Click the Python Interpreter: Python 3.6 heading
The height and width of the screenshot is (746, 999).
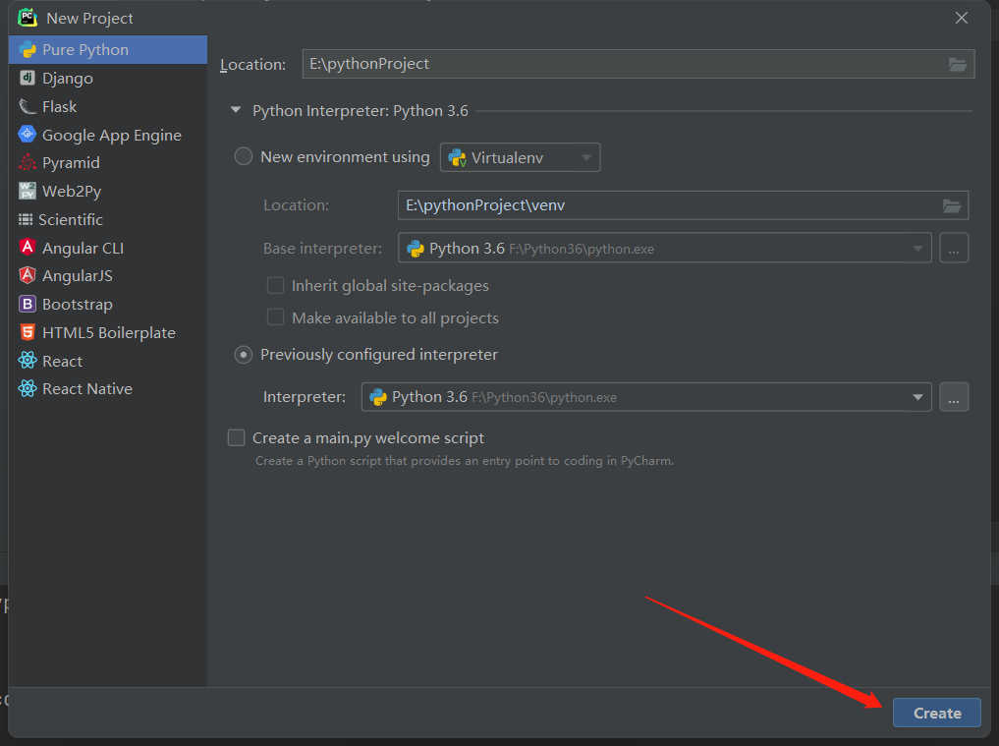coord(360,111)
